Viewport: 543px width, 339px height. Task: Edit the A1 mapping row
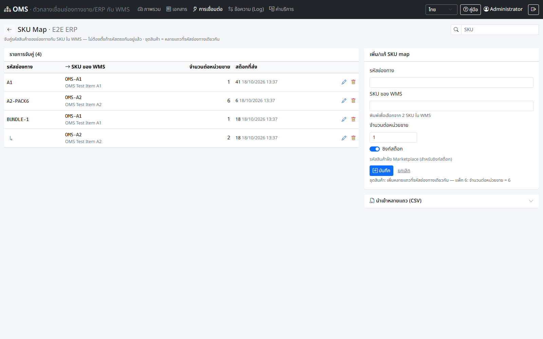344,82
